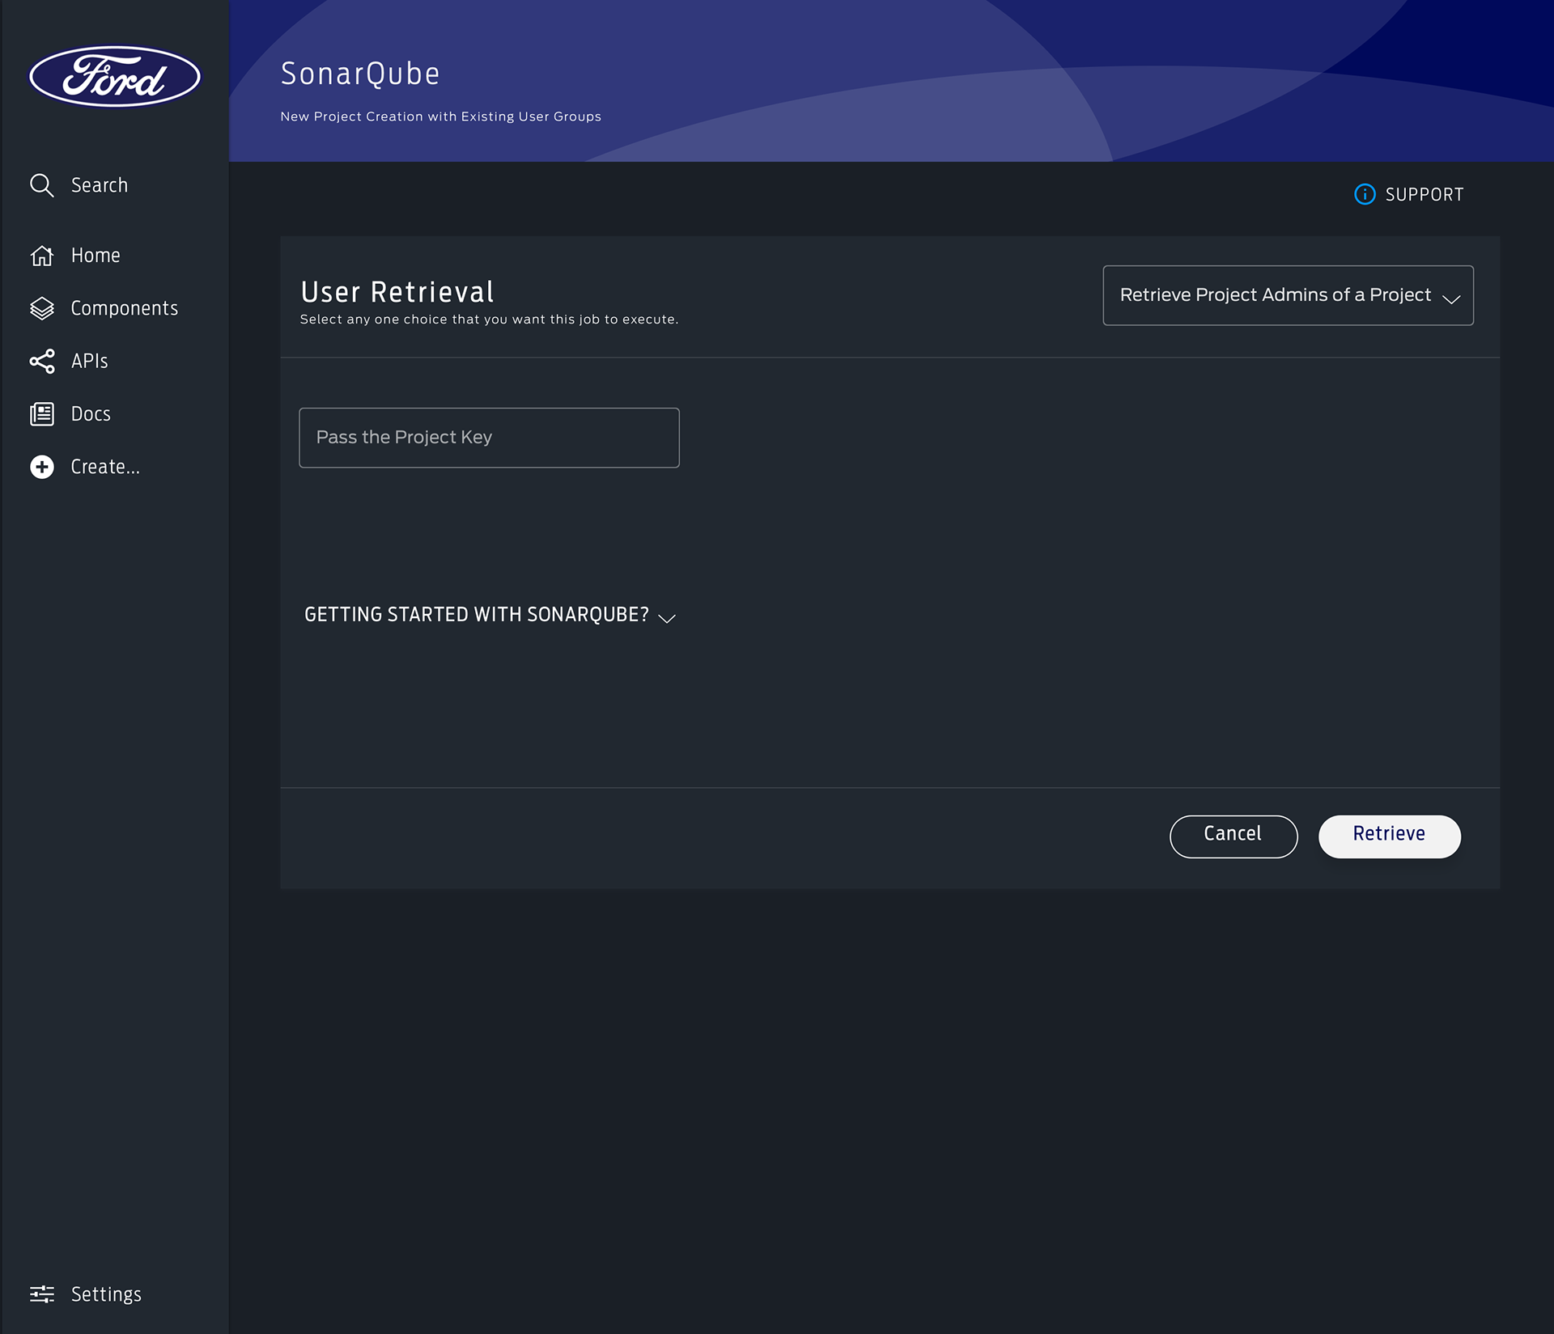Navigate to APIs in the sidebar
This screenshot has width=1554, height=1334.
(89, 361)
